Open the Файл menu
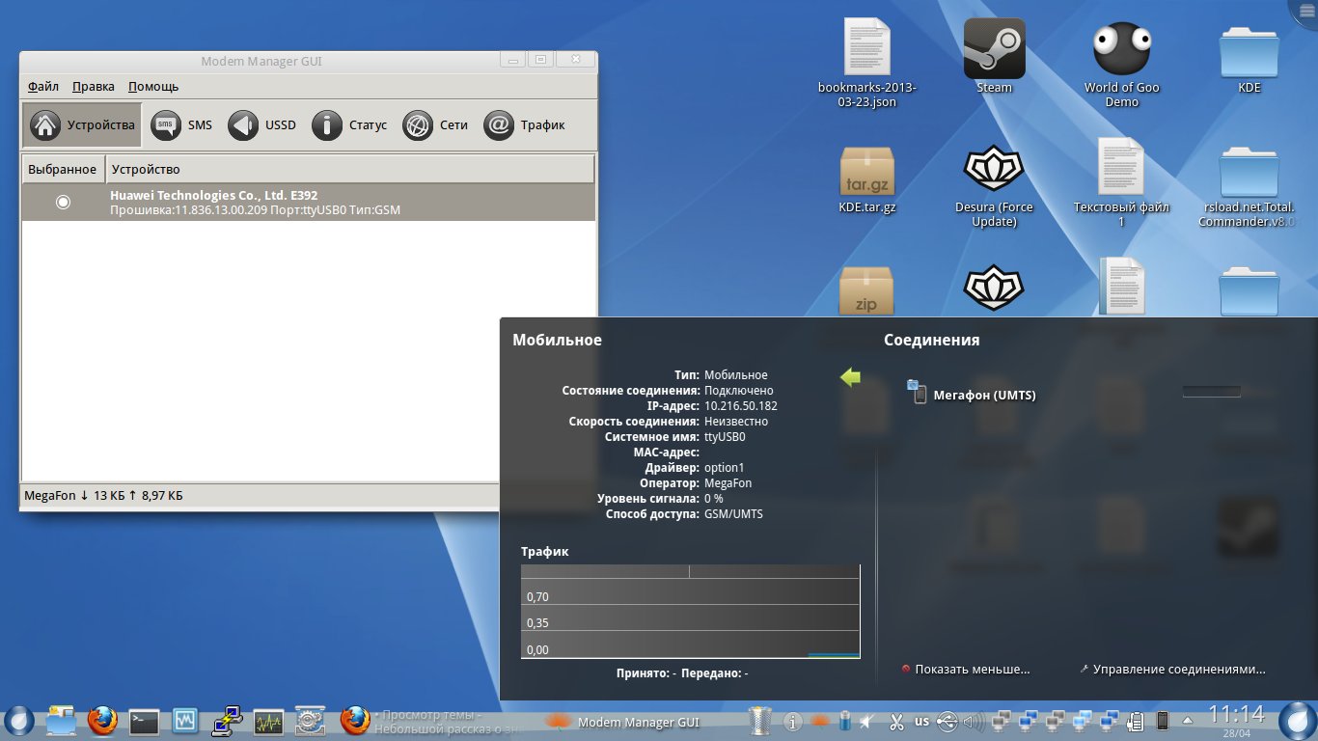The image size is (1318, 741). click(43, 86)
